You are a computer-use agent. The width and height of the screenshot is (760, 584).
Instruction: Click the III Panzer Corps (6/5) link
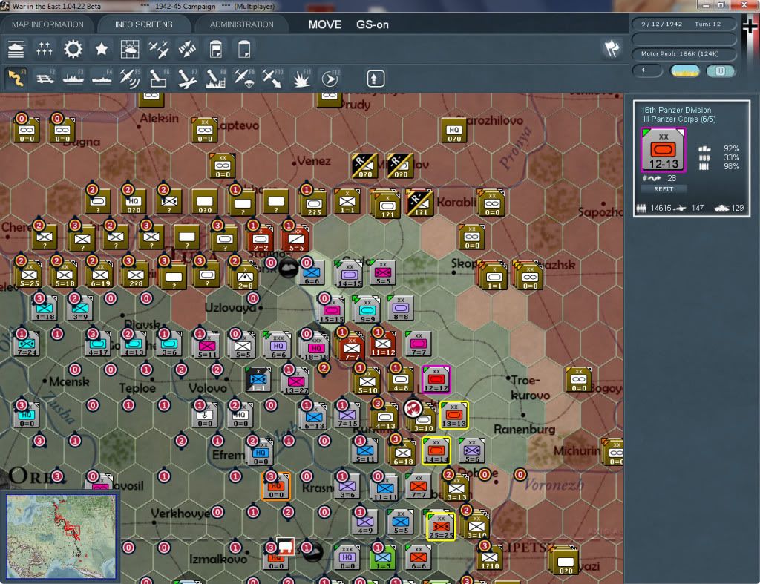(679, 119)
